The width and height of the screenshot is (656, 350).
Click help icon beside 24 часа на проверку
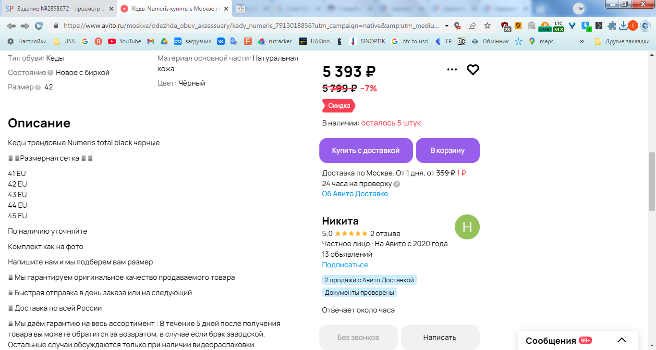click(397, 184)
